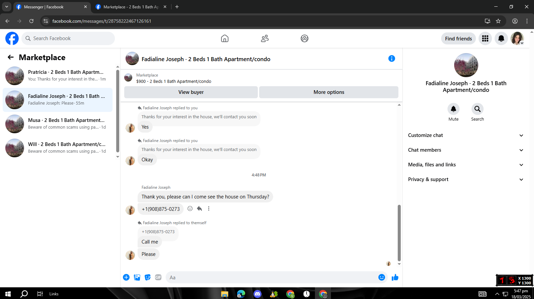The height and width of the screenshot is (299, 534).
Task: Open more actions plus icon in composer
Action: pos(126,277)
